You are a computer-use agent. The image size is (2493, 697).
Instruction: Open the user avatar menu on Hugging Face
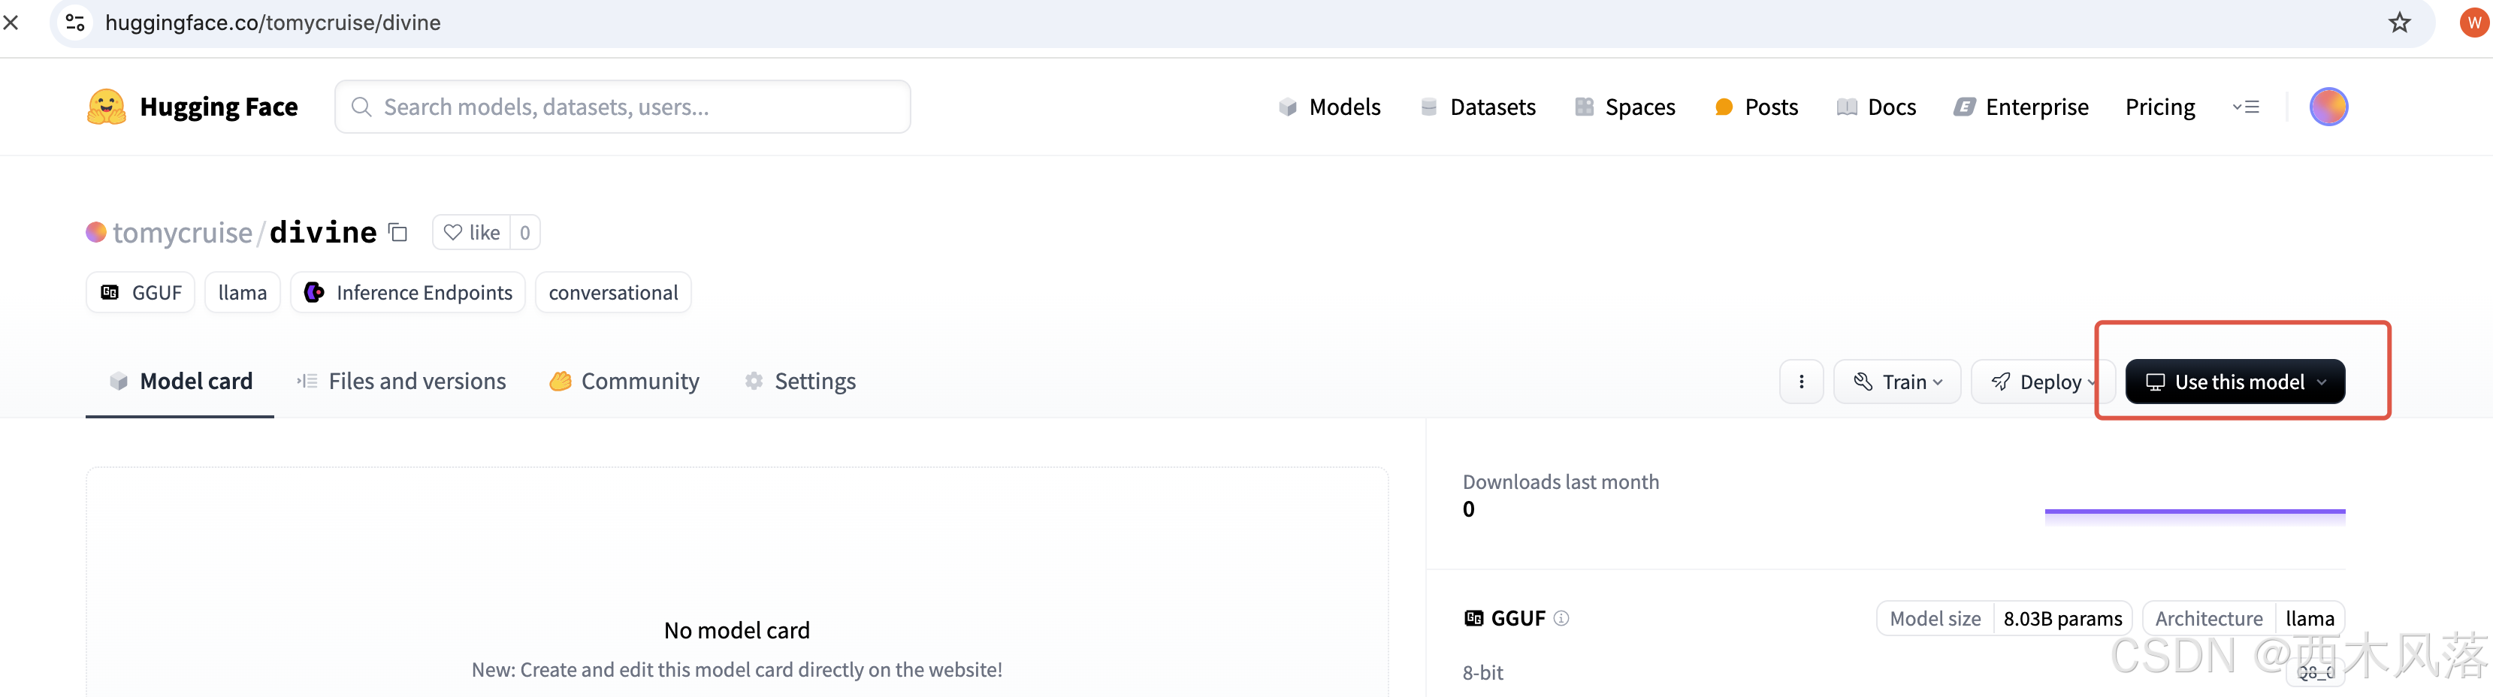click(2328, 107)
